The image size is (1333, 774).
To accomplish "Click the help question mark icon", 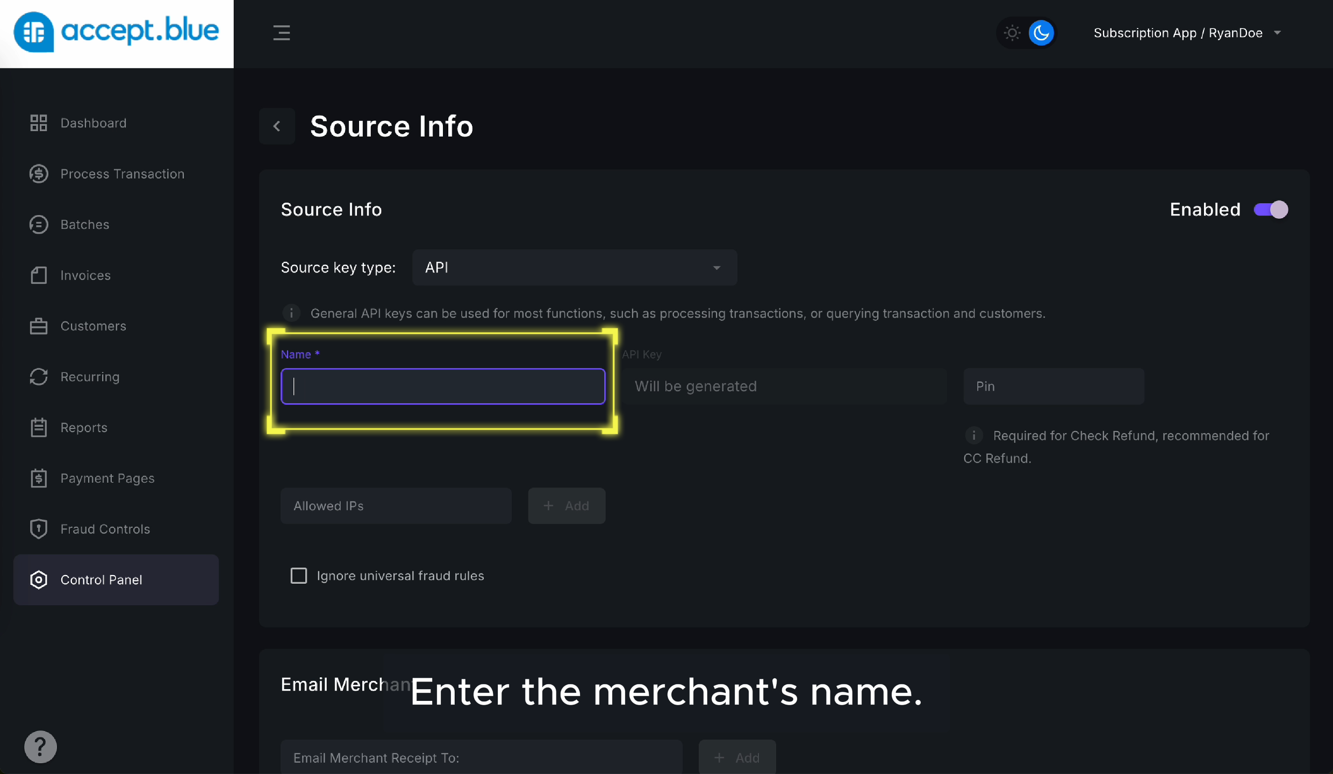I will point(40,747).
